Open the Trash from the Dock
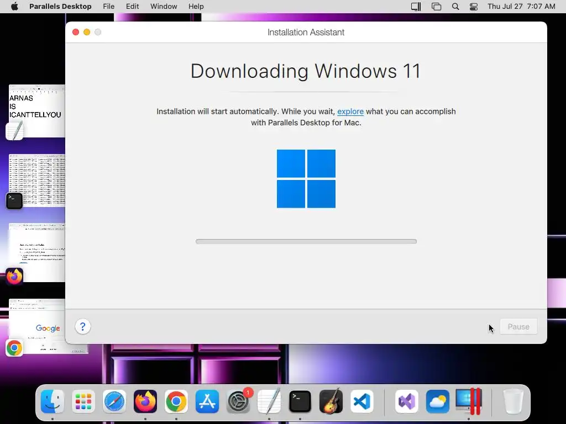This screenshot has width=566, height=424. [x=513, y=401]
